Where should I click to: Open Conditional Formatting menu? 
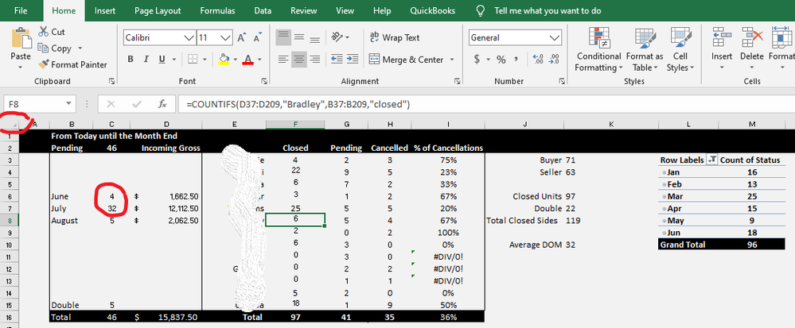click(x=598, y=49)
